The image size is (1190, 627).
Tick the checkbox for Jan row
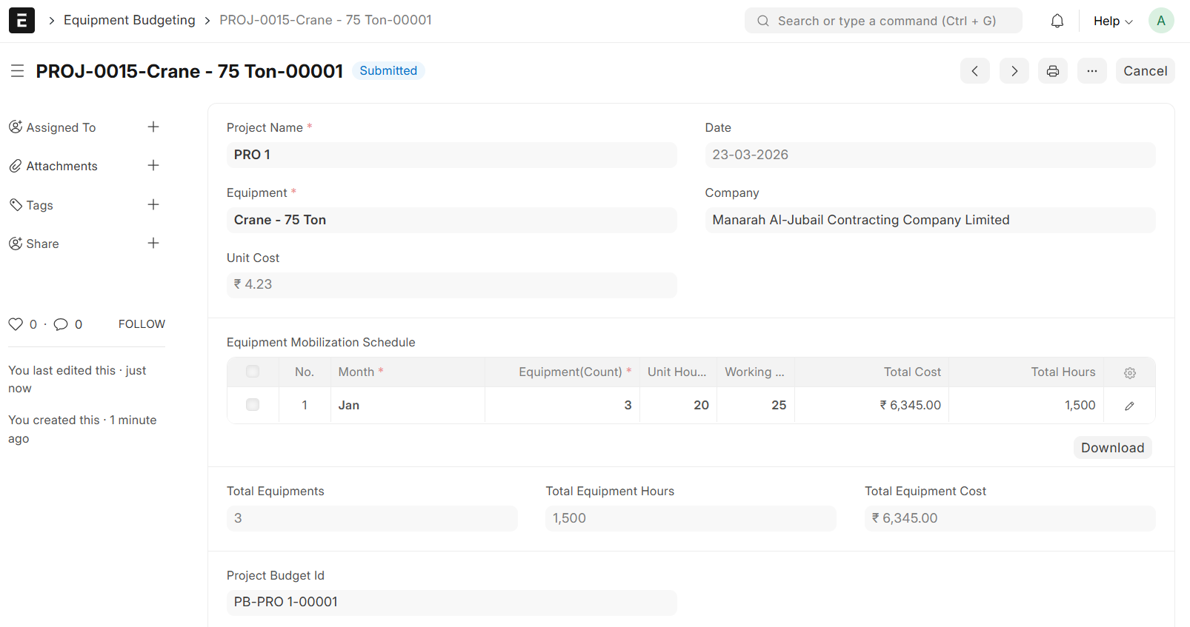point(253,405)
